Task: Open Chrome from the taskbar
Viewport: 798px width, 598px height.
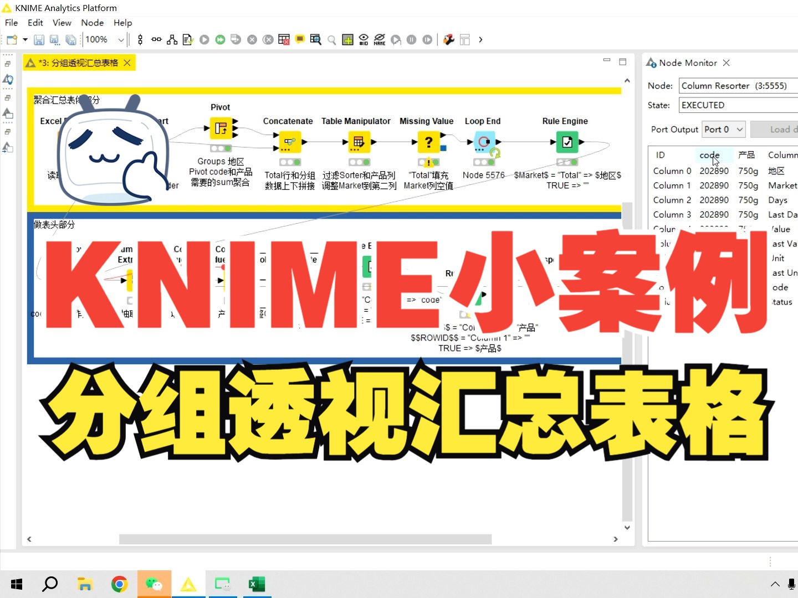Action: coord(119,584)
